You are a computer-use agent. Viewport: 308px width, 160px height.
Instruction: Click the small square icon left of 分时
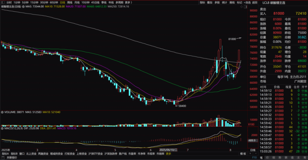3,2
